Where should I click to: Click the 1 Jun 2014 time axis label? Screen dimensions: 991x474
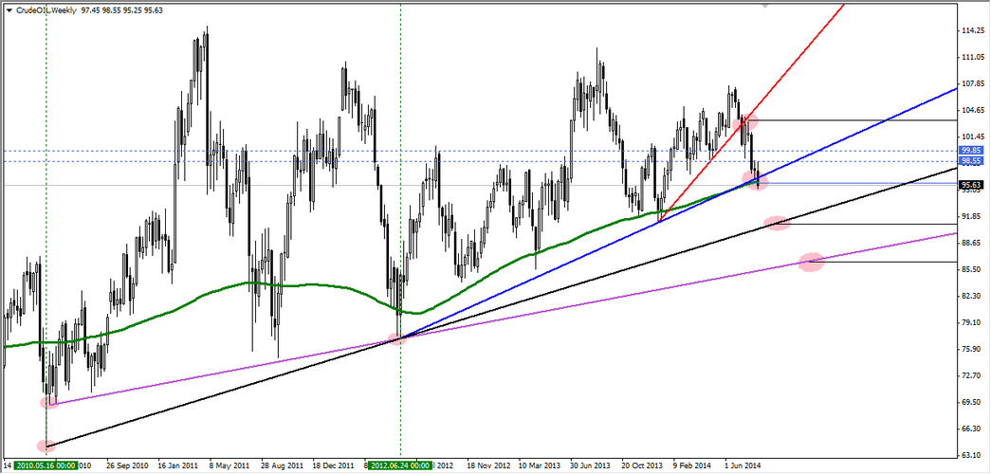(742, 465)
